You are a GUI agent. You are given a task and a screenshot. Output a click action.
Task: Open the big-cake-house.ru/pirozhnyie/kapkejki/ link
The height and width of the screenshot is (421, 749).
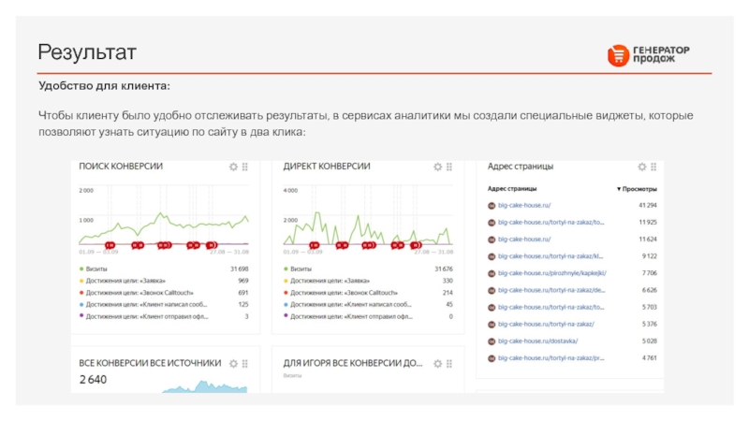tap(552, 273)
